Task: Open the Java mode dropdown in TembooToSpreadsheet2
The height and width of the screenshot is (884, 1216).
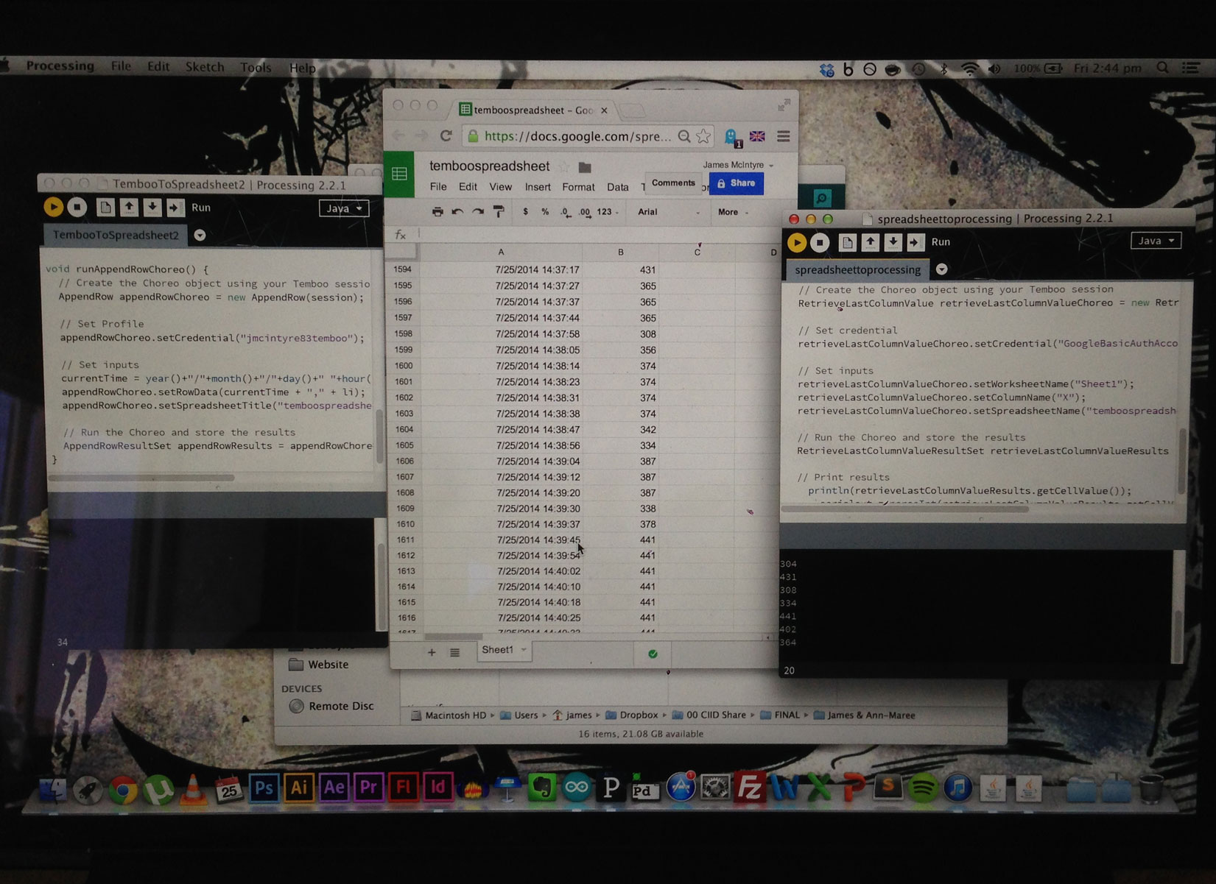Action: [x=344, y=208]
